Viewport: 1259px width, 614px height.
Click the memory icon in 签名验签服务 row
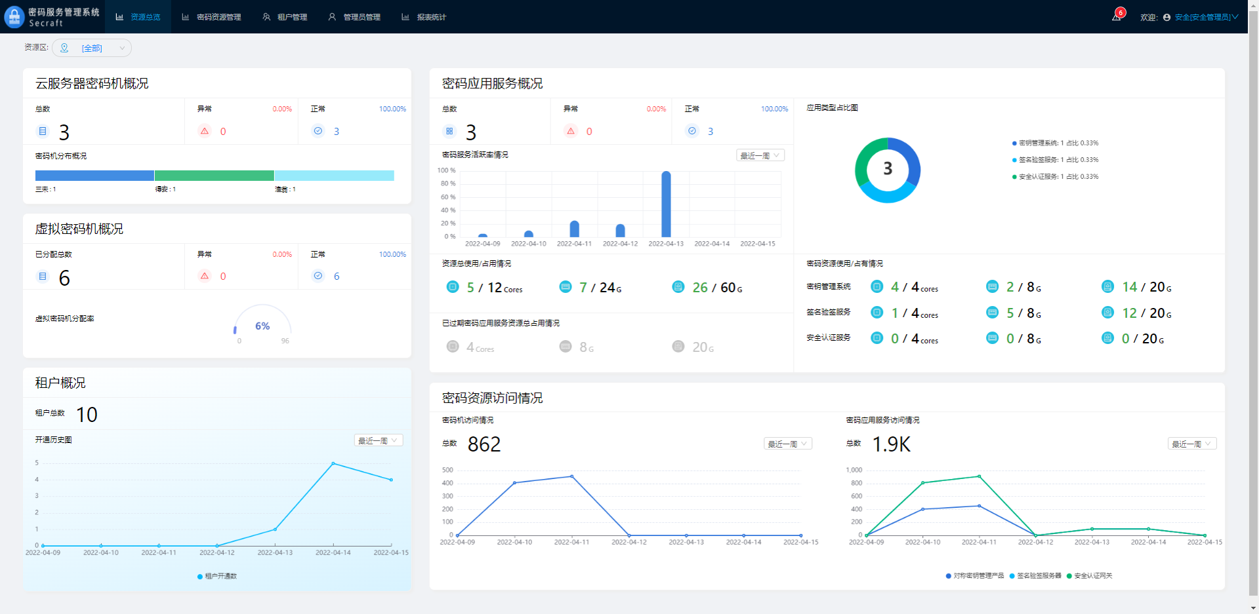click(x=993, y=312)
